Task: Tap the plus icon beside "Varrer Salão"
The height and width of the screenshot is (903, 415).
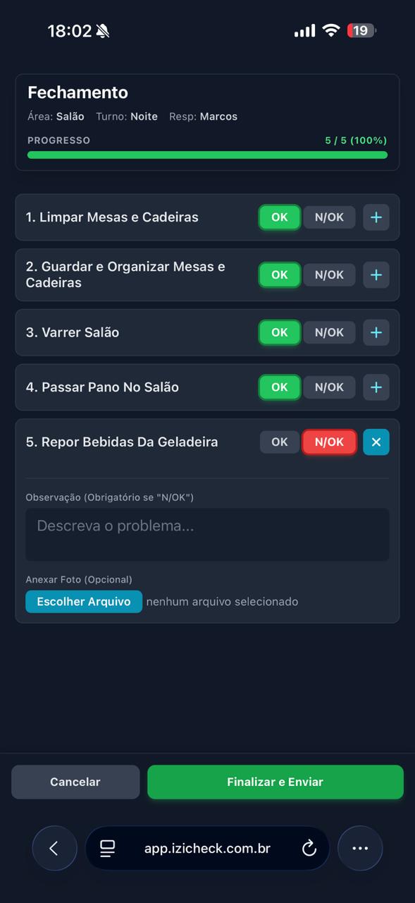Action: 376,332
